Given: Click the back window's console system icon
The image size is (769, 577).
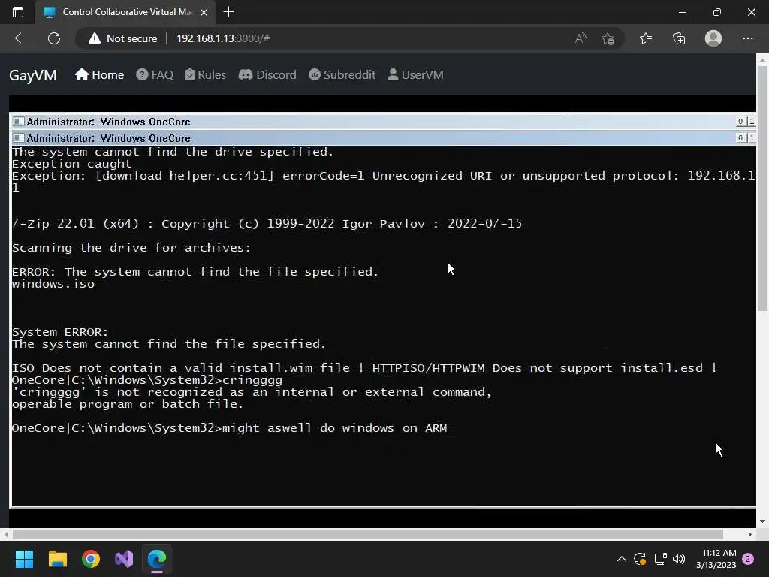Looking at the screenshot, I should coord(19,122).
